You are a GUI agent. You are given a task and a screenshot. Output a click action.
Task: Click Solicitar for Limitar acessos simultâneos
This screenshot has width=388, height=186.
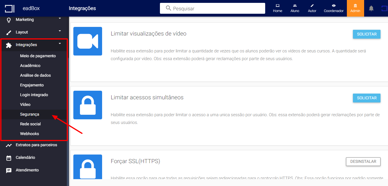tap(367, 98)
